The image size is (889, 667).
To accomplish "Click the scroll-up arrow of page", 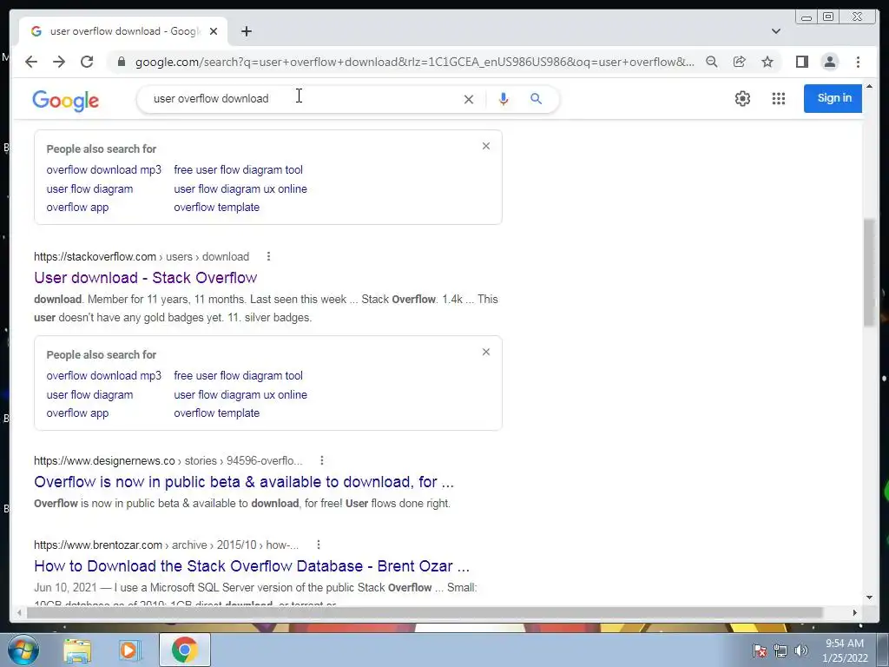I will pyautogui.click(x=869, y=87).
